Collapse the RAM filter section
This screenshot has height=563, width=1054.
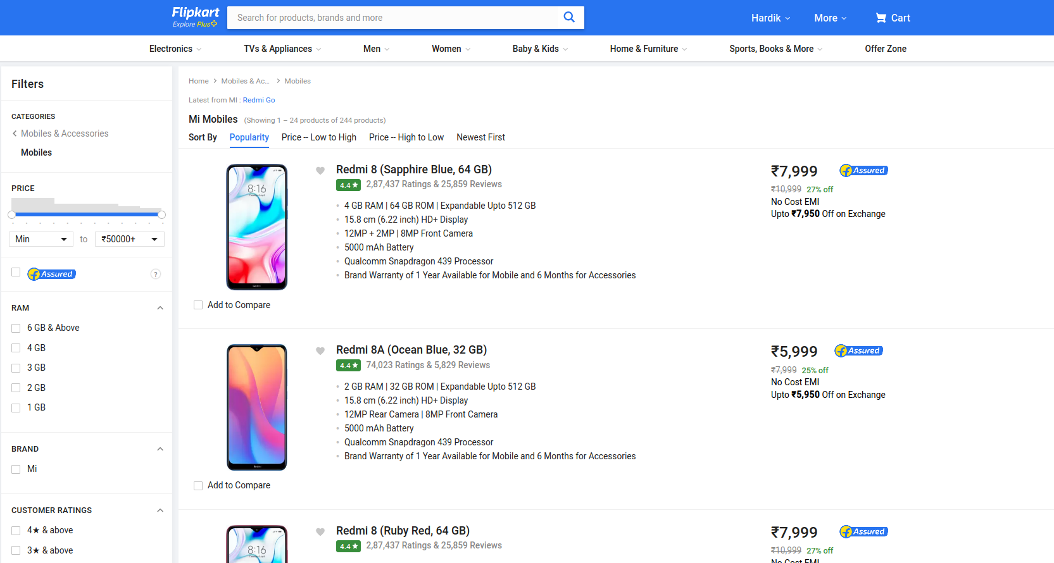tap(160, 308)
